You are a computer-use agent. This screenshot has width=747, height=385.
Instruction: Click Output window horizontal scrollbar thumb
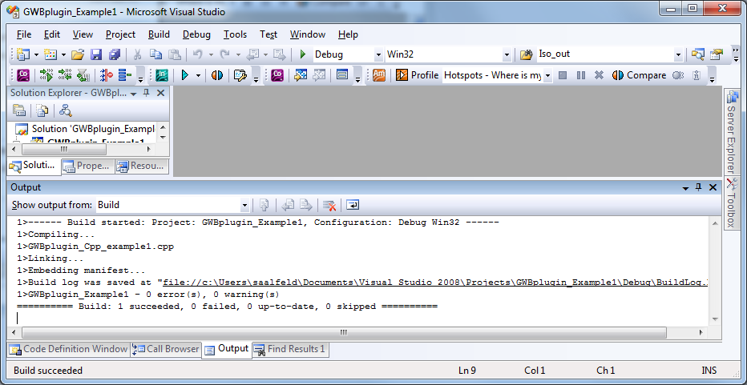point(344,332)
